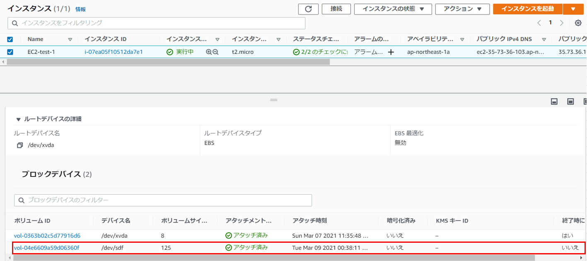Click the インスタンス ID column header

(106, 39)
